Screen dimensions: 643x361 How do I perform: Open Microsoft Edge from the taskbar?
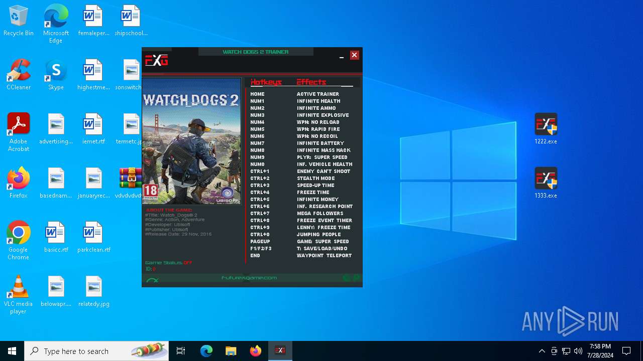coord(206,350)
